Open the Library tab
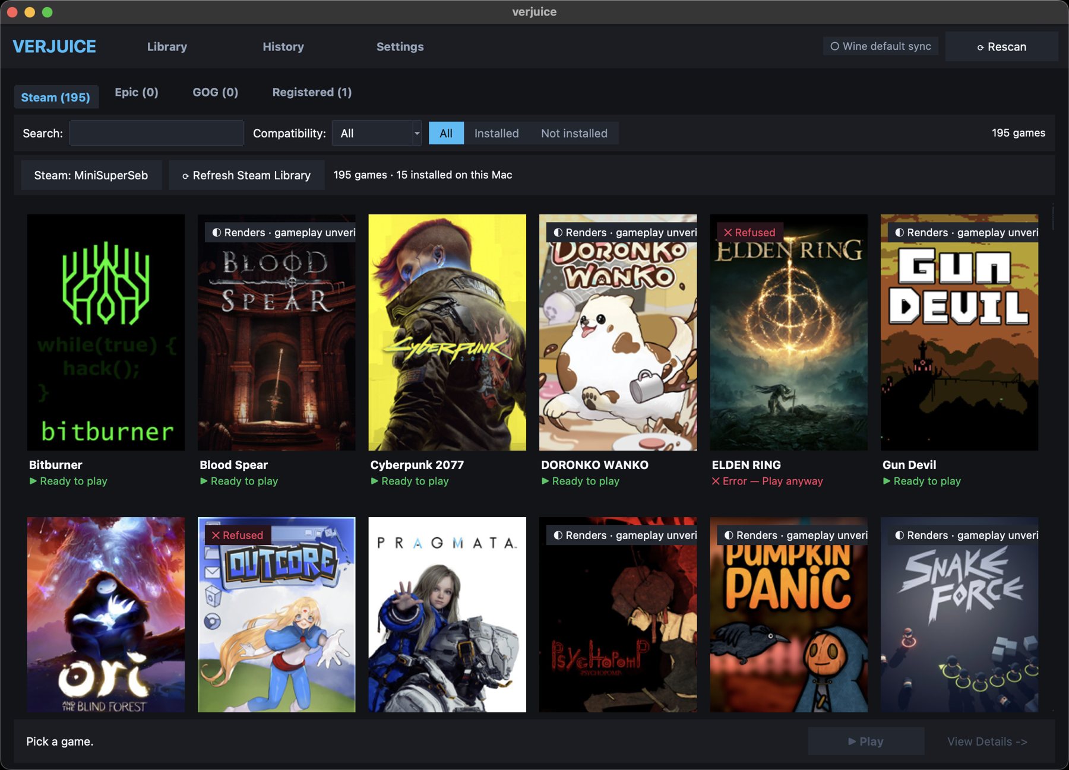The height and width of the screenshot is (770, 1069). 167,46
